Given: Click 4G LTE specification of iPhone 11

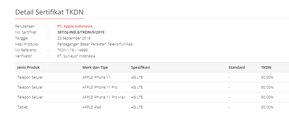Looking at the screenshot, I should pos(137,77).
